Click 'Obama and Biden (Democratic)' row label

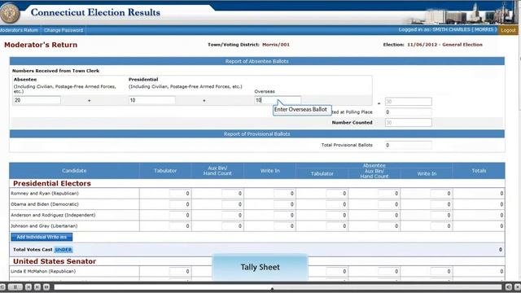[45, 204]
